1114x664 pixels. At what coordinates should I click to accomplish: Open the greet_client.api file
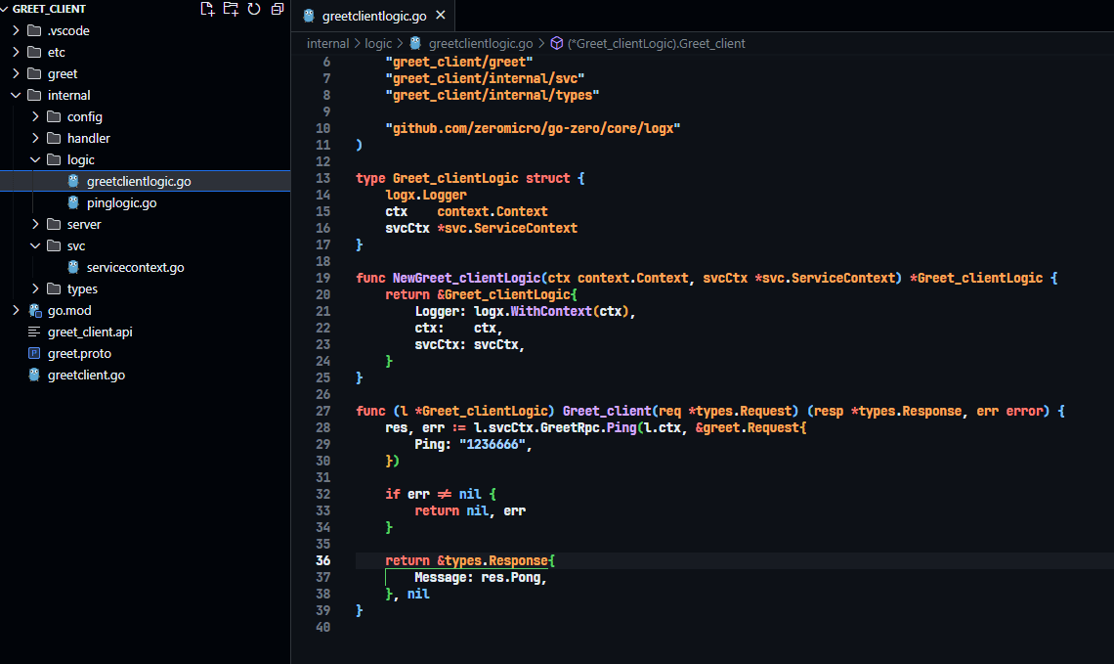point(90,332)
